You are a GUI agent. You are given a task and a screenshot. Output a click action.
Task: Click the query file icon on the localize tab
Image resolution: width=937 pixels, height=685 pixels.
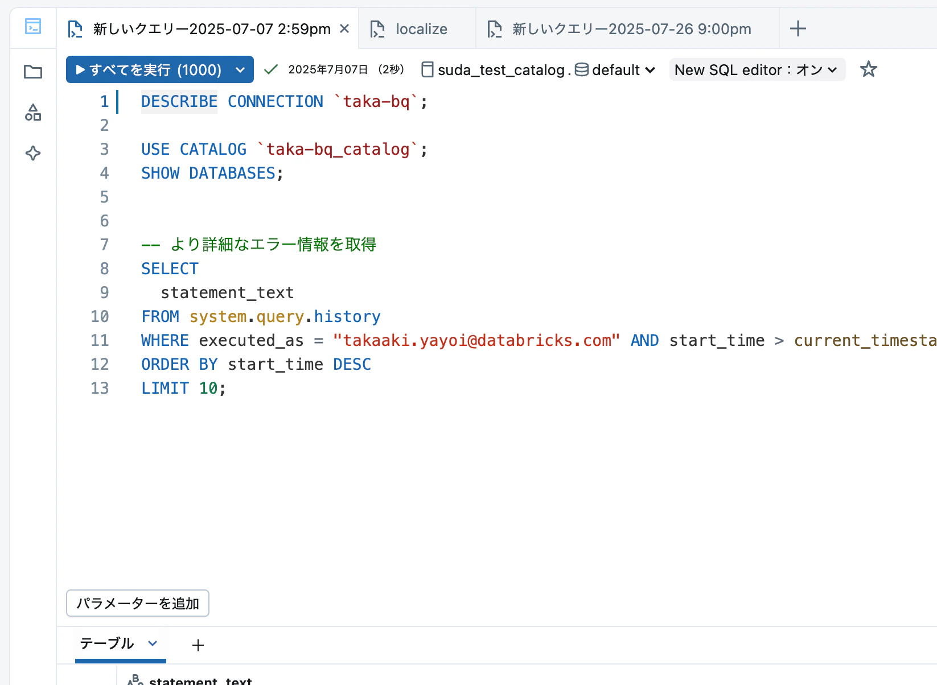pos(377,29)
